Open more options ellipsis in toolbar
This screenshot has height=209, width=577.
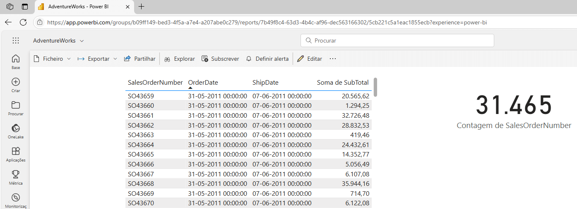333,59
